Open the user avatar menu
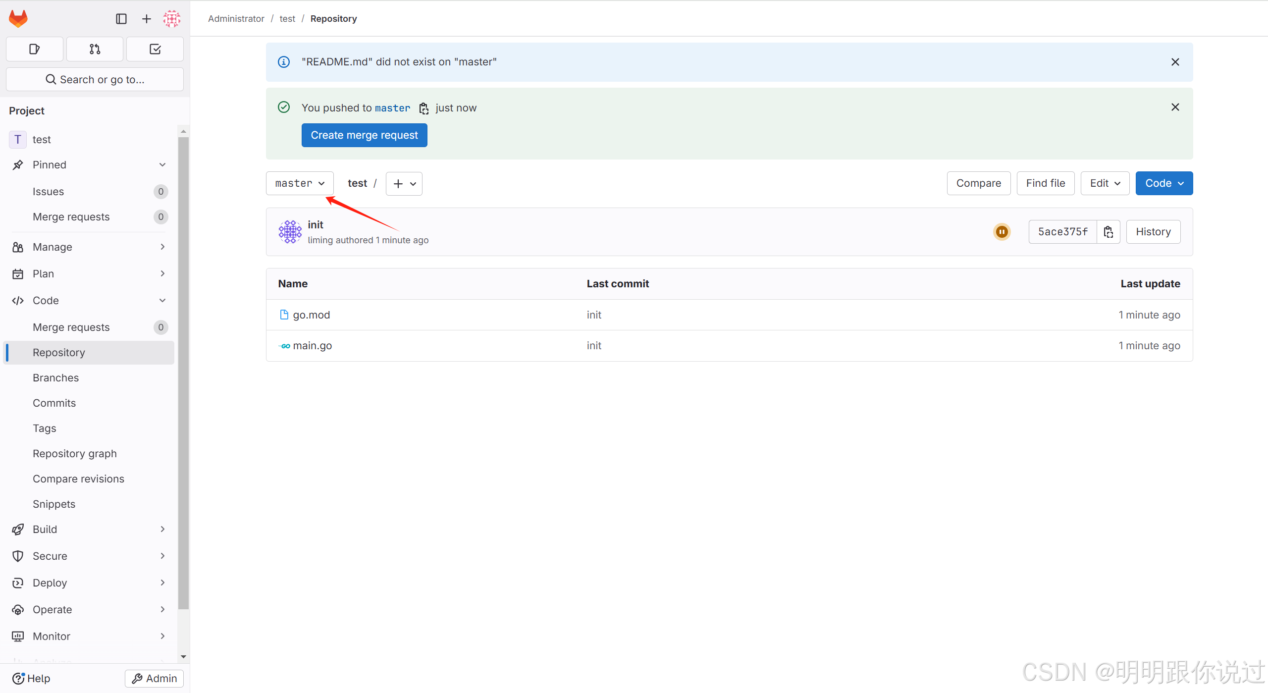This screenshot has height=693, width=1268. tap(172, 19)
